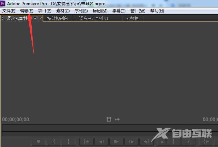The height and width of the screenshot is (147, 218).
Task: Click the Premiere Pro icon in title bar
Action: 3,3
